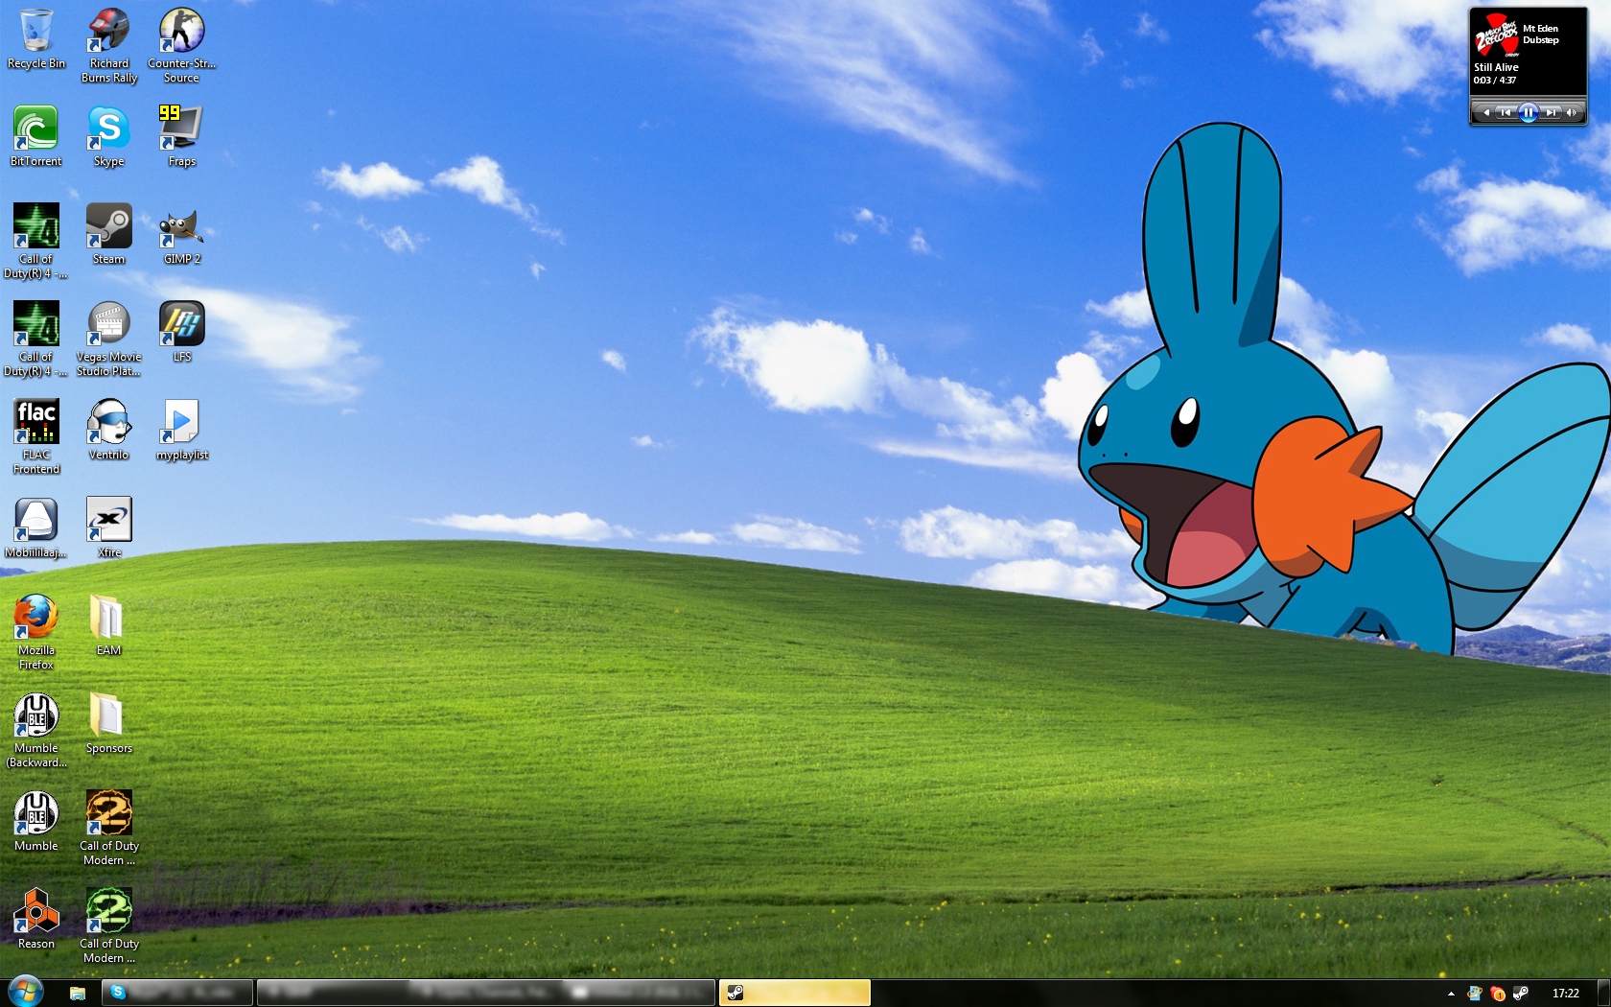The image size is (1611, 1007).
Task: Switch to the Skype taskbar window
Action: pos(178,993)
